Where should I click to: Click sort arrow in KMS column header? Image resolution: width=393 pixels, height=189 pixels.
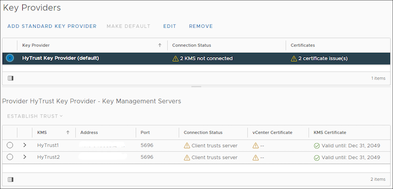click(x=68, y=132)
